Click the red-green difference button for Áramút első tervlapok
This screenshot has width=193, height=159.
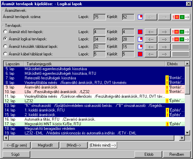pyautogui.click(x=181, y=32)
